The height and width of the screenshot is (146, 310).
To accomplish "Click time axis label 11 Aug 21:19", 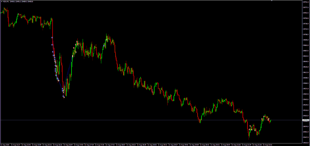I will (x=247, y=145).
